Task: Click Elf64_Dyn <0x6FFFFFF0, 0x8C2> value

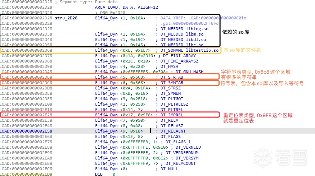Action: (x=132, y=158)
